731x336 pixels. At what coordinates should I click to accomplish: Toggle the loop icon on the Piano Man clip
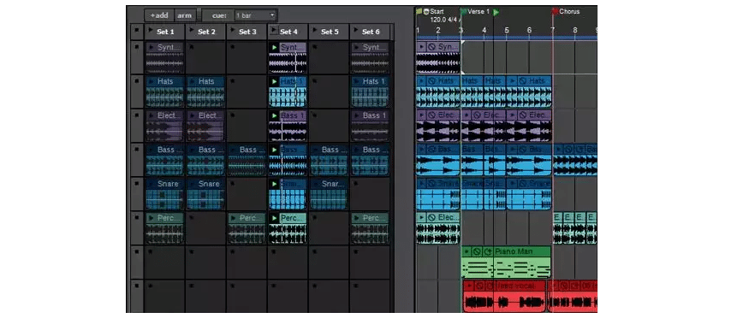(x=488, y=251)
